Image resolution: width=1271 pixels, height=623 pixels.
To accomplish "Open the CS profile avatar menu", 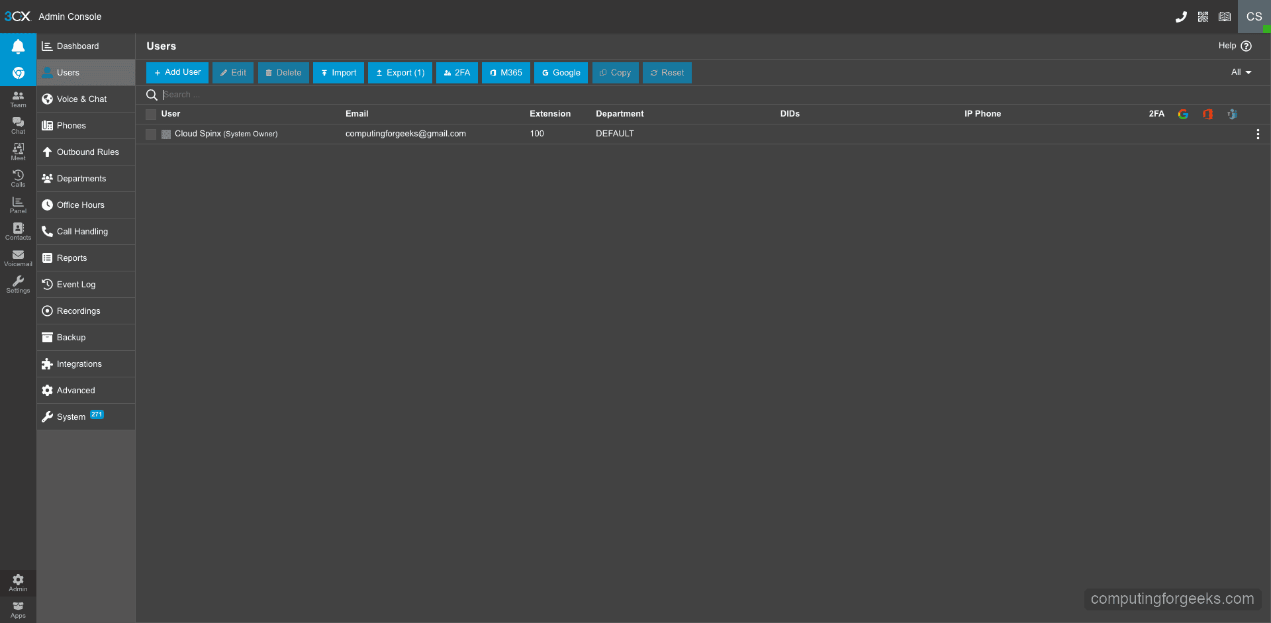I will [1254, 17].
